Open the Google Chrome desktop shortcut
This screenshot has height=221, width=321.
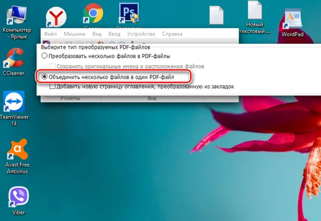pyautogui.click(x=93, y=13)
